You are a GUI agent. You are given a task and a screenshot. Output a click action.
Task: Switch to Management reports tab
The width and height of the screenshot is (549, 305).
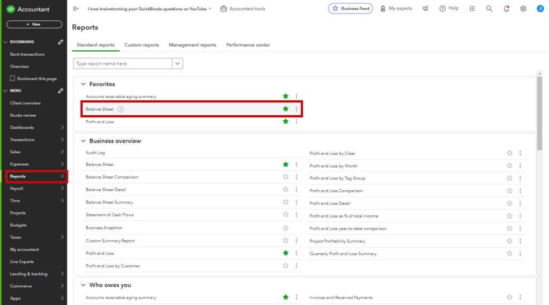[192, 45]
